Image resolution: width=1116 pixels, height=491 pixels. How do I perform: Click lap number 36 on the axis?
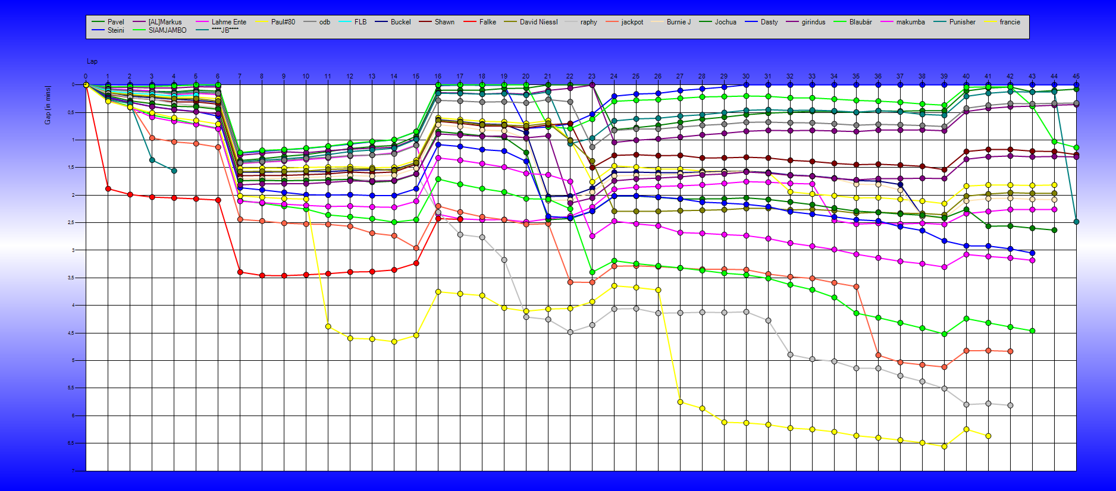click(x=878, y=76)
